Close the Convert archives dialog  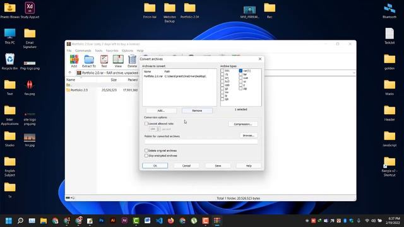point(260,59)
